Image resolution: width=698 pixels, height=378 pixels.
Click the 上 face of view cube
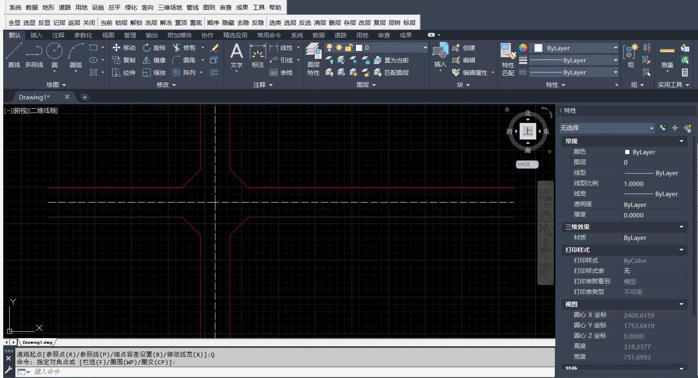pyautogui.click(x=528, y=131)
